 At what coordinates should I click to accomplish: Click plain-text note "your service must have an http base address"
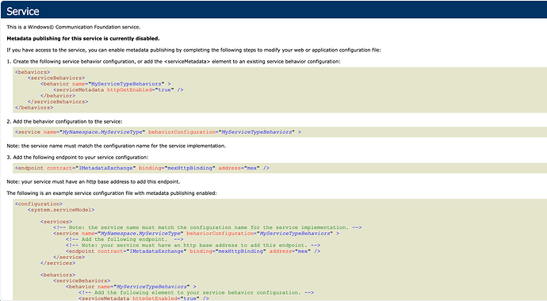94,181
